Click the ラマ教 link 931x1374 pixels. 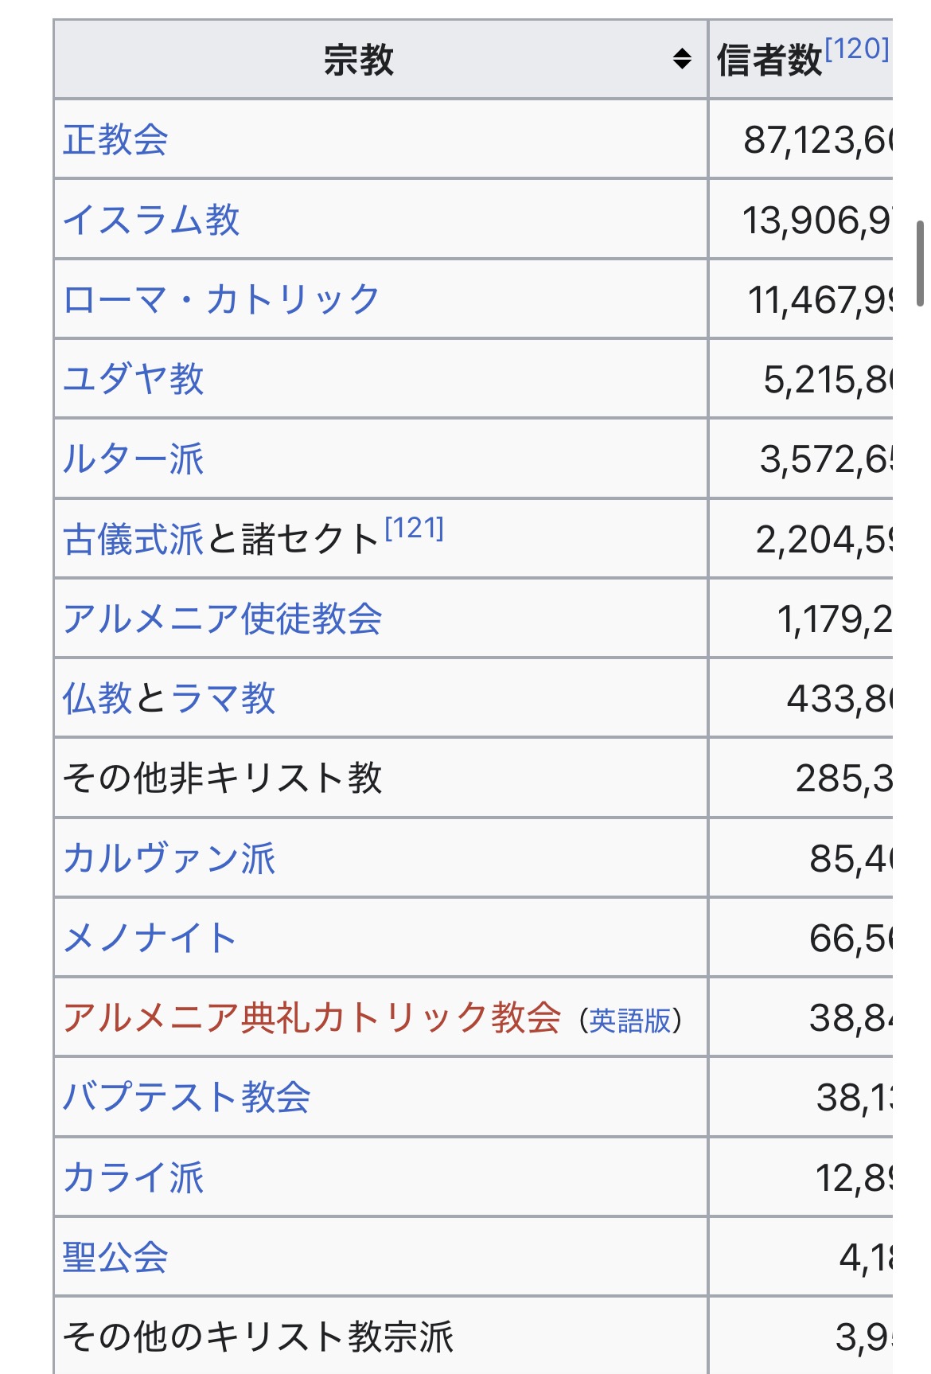(x=223, y=698)
